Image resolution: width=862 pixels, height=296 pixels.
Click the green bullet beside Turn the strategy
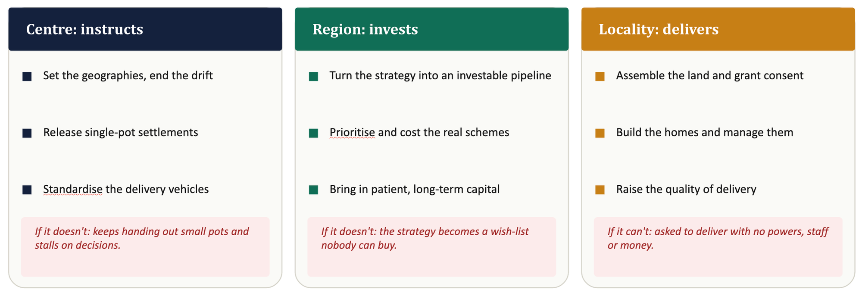click(313, 77)
